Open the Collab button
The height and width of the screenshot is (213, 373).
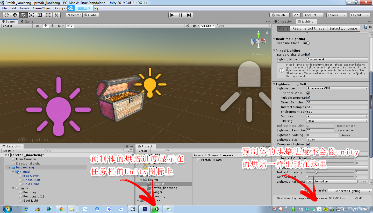(279, 15)
